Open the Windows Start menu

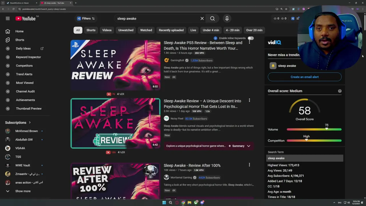164,203
